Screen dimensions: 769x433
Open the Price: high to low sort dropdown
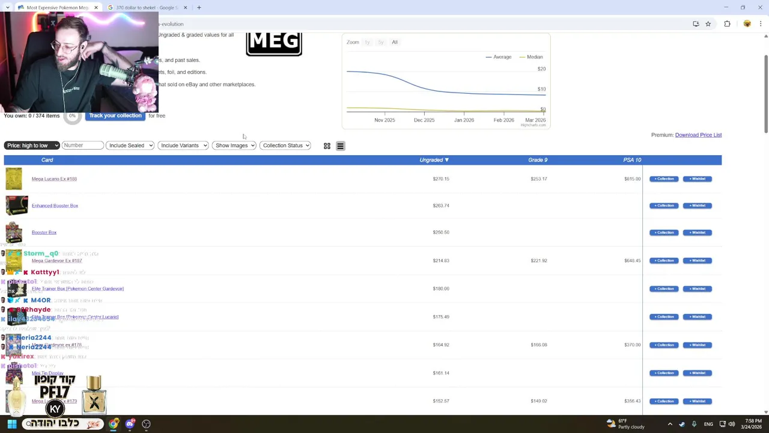[32, 146]
